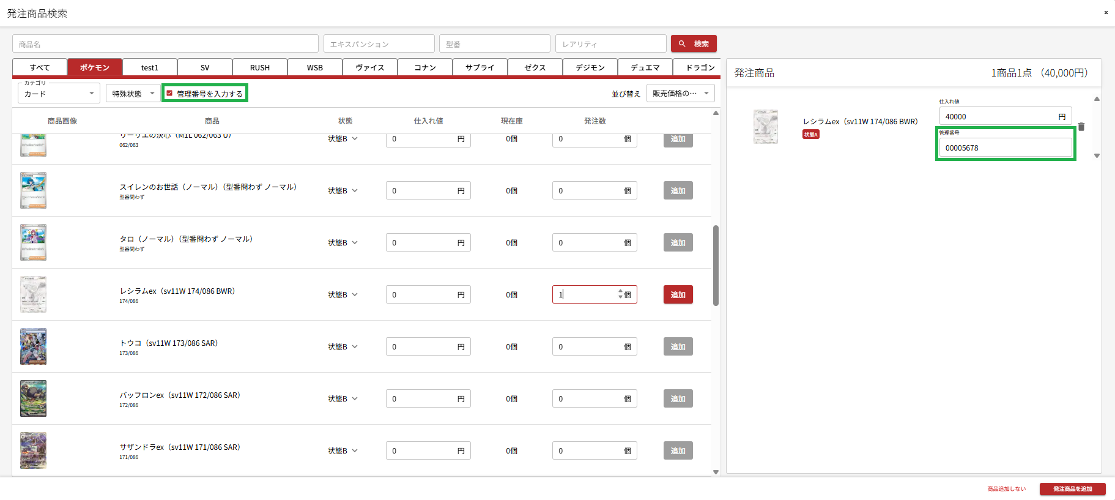Open 状態B dropdown for トウコ
The height and width of the screenshot is (500, 1115).
tap(343, 347)
